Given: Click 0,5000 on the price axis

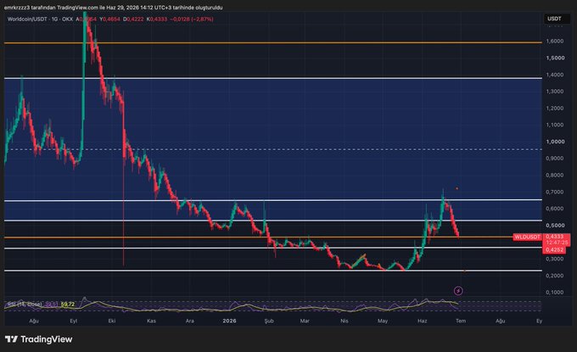Looking at the screenshot, I should click(555, 225).
